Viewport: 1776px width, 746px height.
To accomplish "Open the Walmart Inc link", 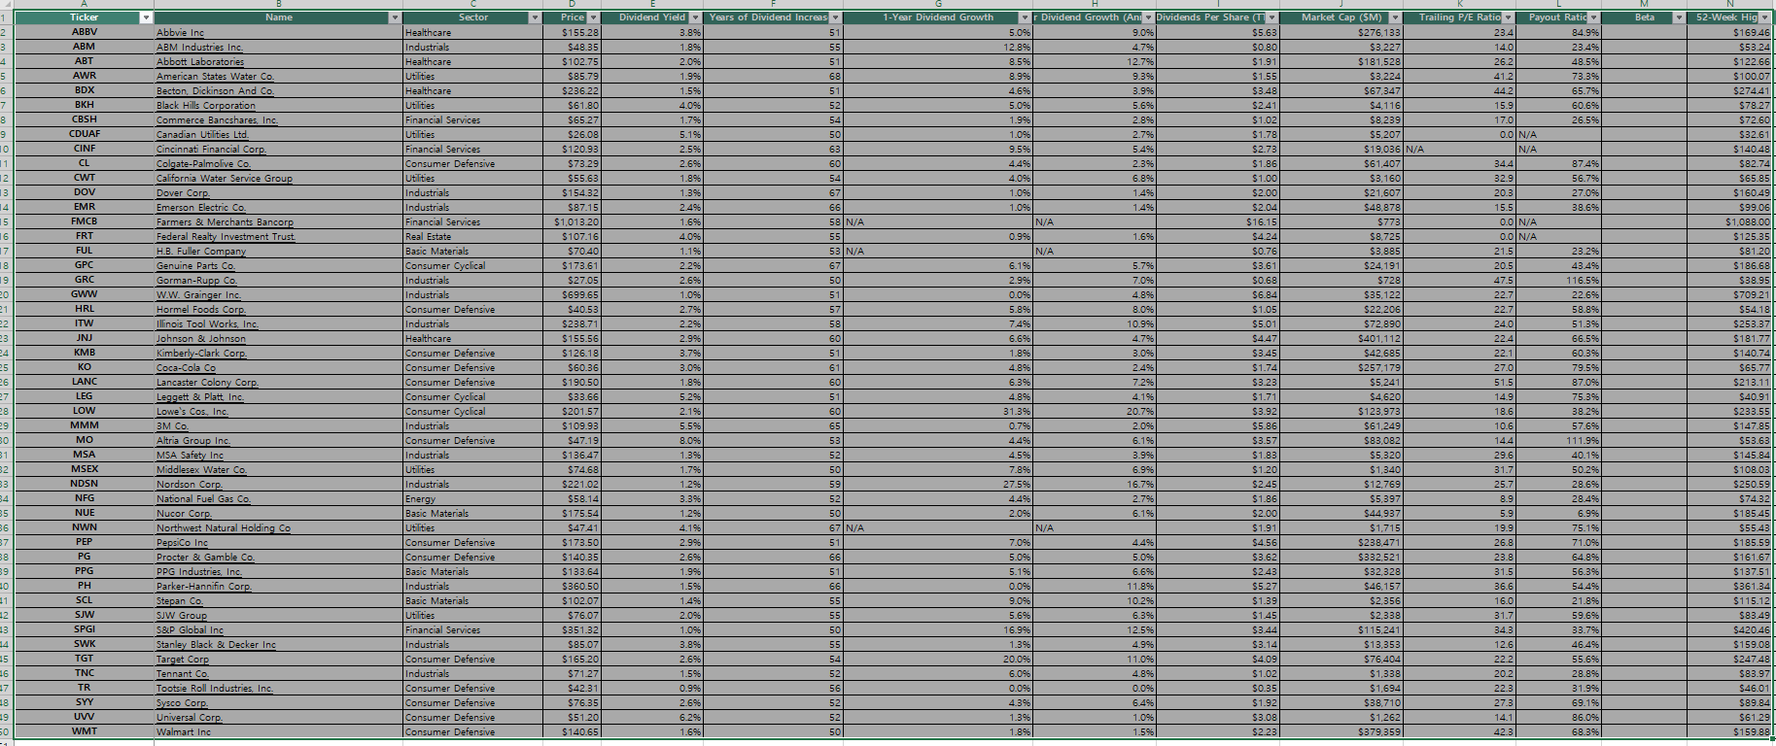I will (x=184, y=731).
